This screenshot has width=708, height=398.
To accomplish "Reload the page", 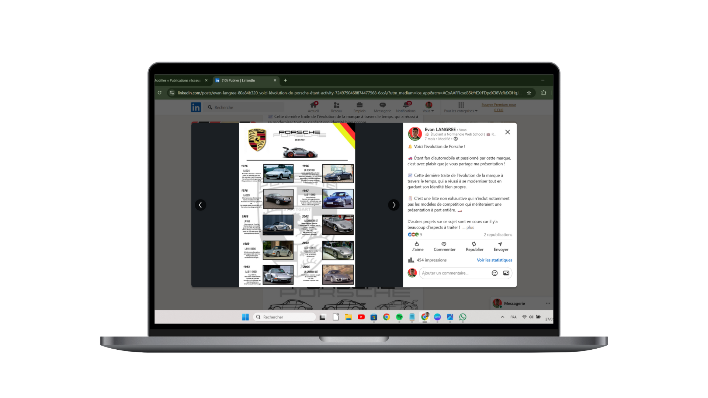I will (160, 93).
